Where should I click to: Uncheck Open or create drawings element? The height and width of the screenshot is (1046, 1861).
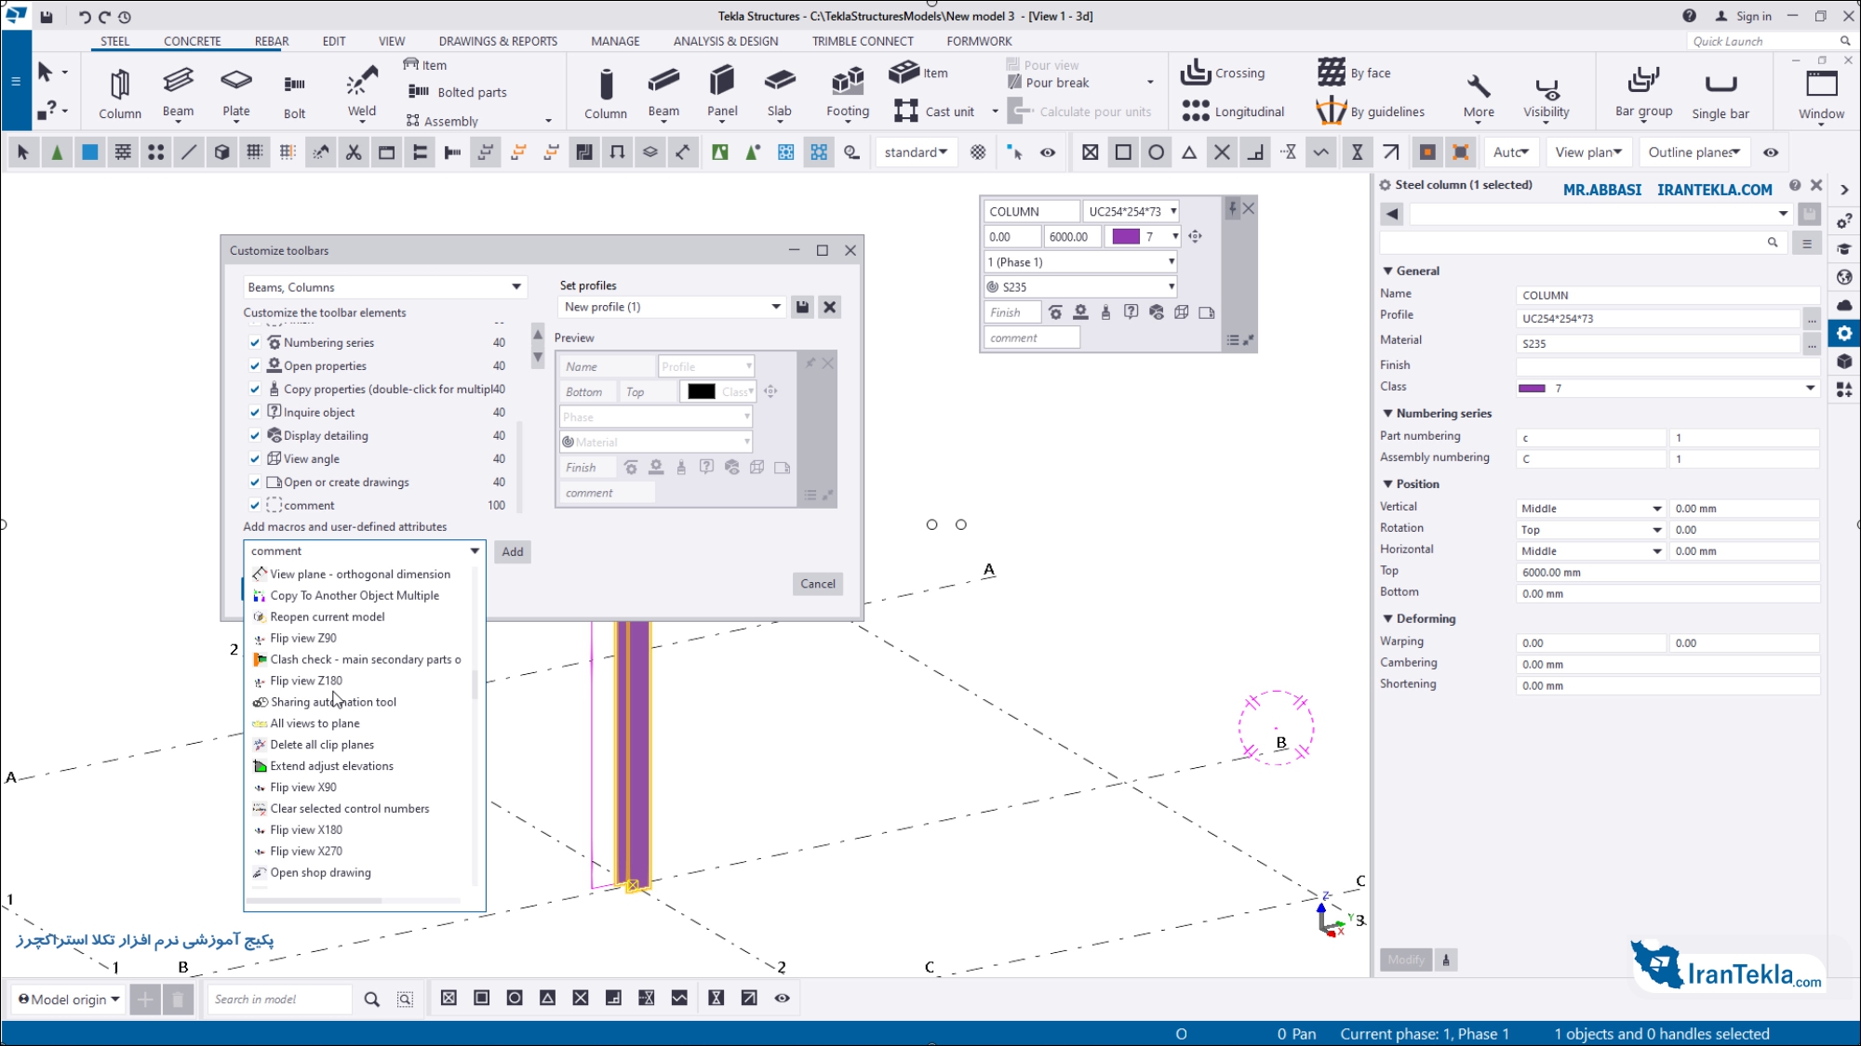[254, 482]
